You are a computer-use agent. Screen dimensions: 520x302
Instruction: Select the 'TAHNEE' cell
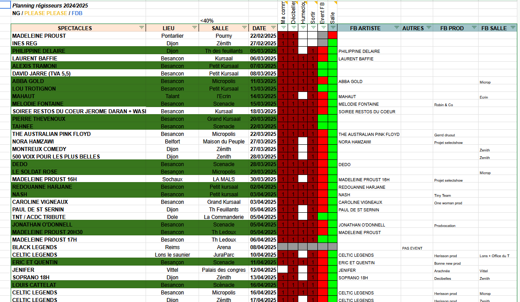click(78, 127)
